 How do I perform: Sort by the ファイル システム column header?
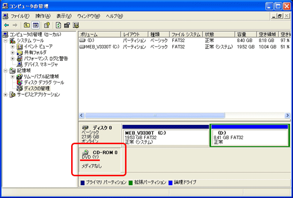[186, 35]
